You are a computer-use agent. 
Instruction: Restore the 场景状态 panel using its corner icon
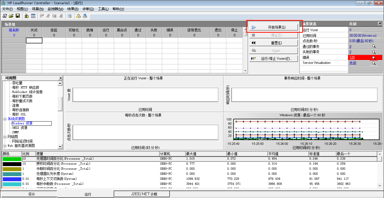[x=380, y=24]
